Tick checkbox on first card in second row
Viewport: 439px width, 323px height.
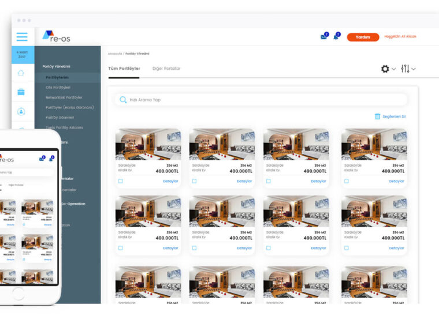(x=121, y=248)
